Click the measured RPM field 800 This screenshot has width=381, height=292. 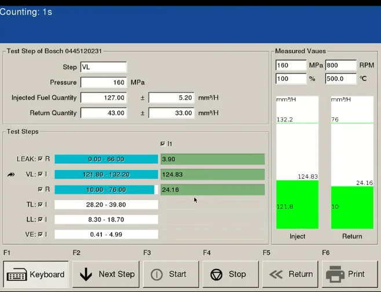[x=340, y=65]
